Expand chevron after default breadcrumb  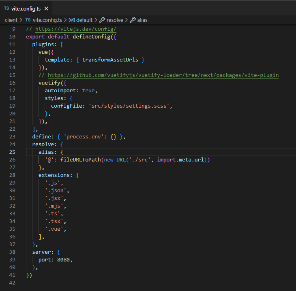point(96,20)
